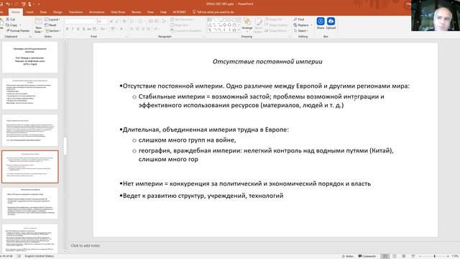Open the font size combo box

coord(103,22)
